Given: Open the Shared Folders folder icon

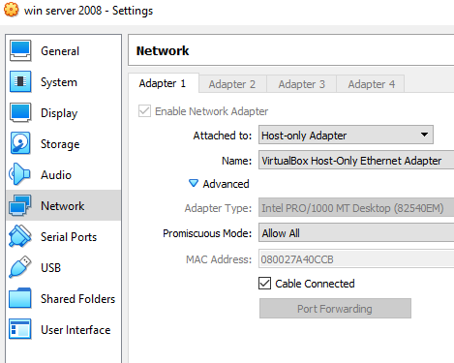Looking at the screenshot, I should [20, 298].
